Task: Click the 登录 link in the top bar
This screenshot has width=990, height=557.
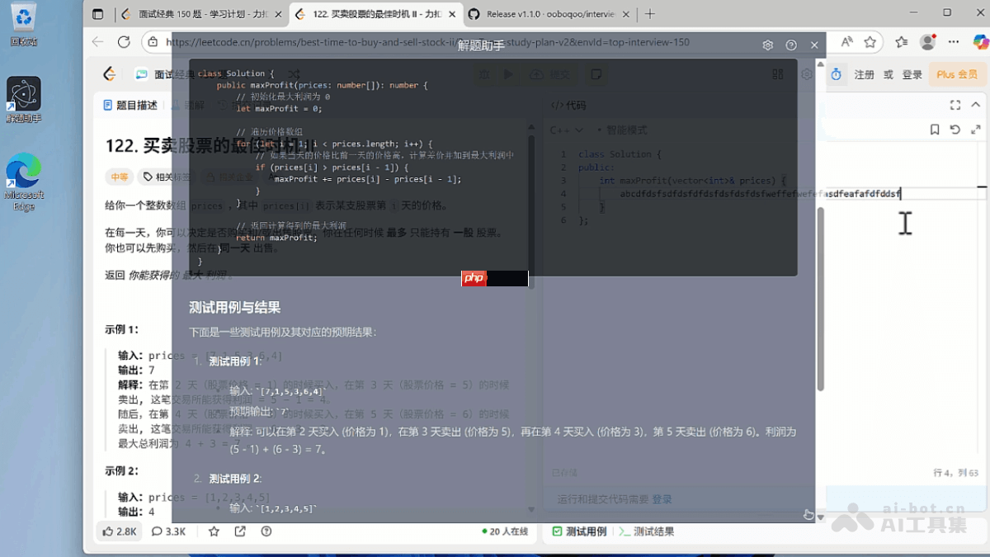Action: click(912, 74)
